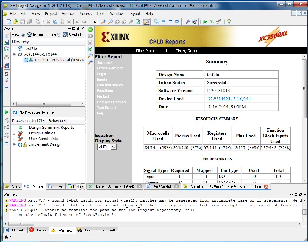Image resolution: width=308 pixels, height=242 pixels.
Task: Expand the User Constraints process node
Action: [14, 139]
